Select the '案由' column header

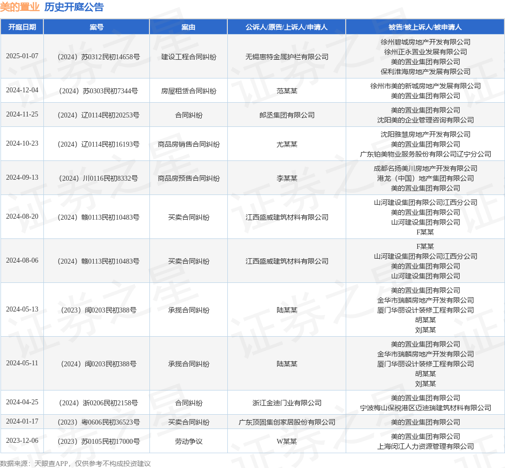[x=188, y=27]
